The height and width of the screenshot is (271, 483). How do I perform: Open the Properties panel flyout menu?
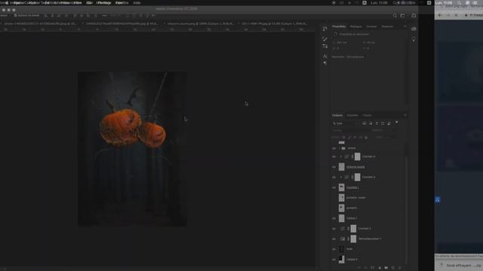pyautogui.click(x=405, y=26)
